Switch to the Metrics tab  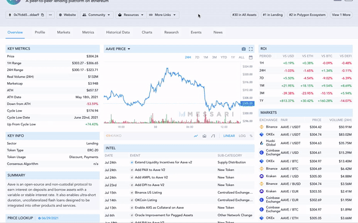point(88,32)
